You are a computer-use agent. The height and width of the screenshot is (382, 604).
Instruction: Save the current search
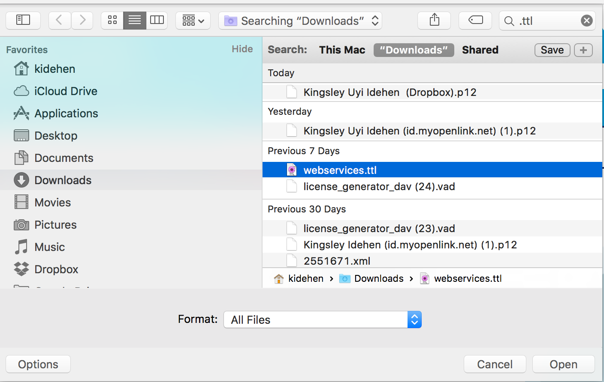click(x=552, y=50)
